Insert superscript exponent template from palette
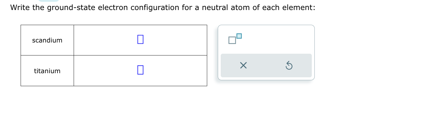This screenshot has height=131, width=422. tap(235, 39)
